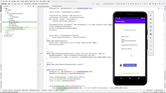This screenshot has height=93, width=166.
Task: Open the VCS menu
Action: [x=40, y=1]
